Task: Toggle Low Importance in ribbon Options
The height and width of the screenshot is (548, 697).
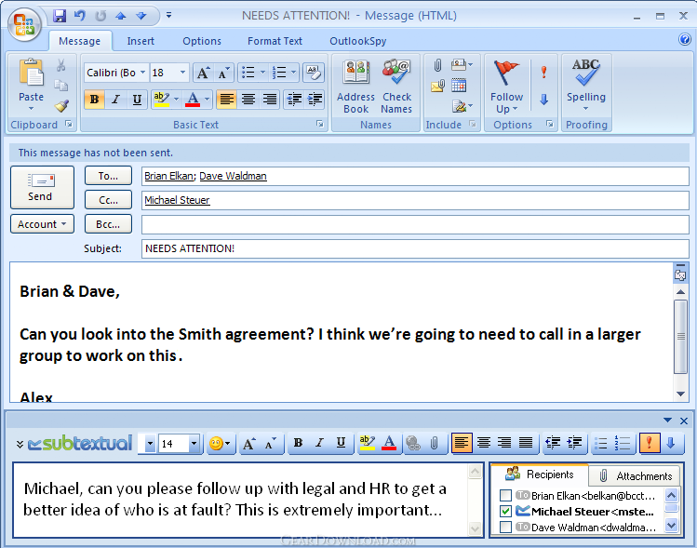Action: coord(543,100)
